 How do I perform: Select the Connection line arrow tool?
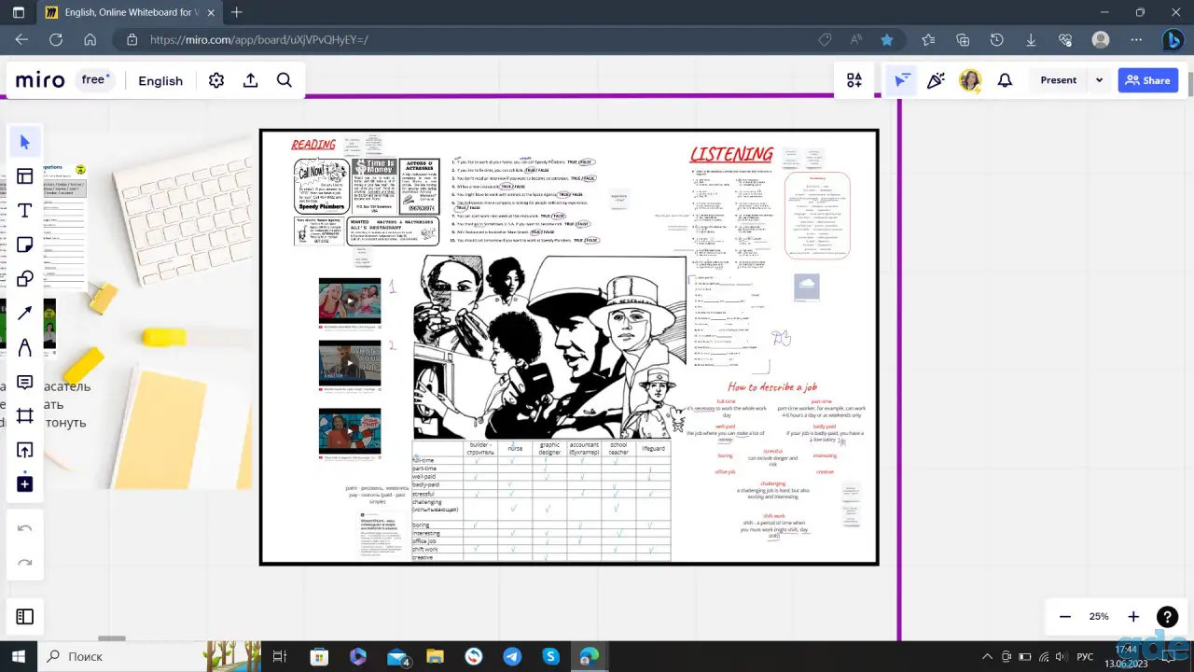25,314
